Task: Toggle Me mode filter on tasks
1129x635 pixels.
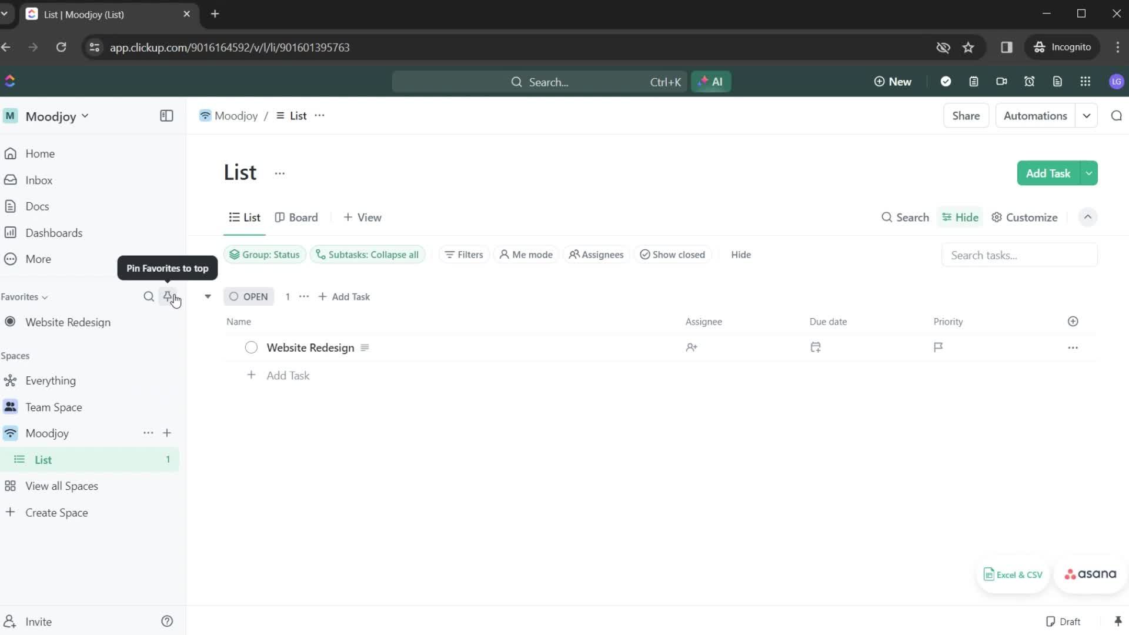Action: [526, 255]
